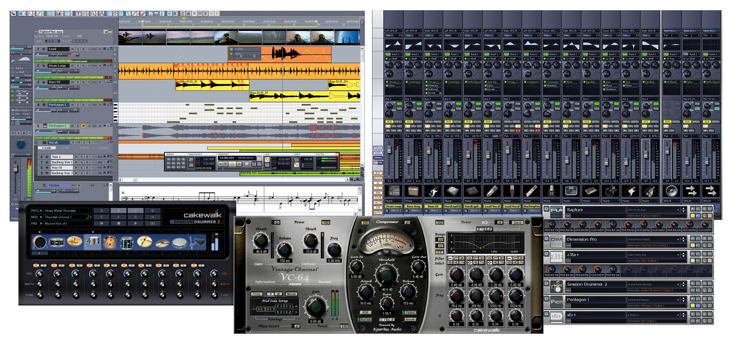Screen dimensions: 733x344
Task: Open the MIDI pattern menu in Session Drummer
Action: coord(37,217)
